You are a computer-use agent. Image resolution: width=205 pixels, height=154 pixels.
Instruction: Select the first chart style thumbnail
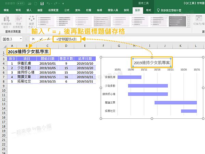click(x=46, y=21)
